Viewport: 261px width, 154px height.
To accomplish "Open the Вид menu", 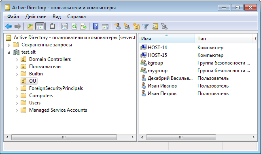I will pyautogui.click(x=57, y=17).
